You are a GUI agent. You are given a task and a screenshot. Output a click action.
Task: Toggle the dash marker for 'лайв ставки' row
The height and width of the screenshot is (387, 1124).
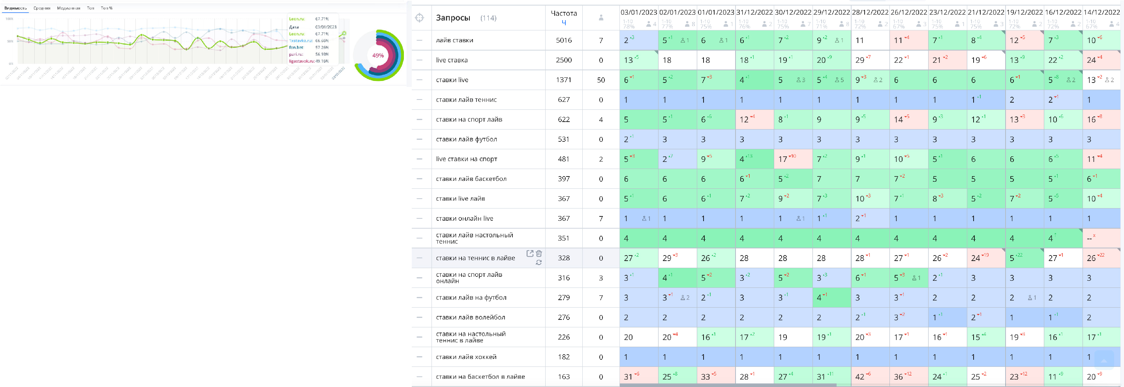pyautogui.click(x=419, y=40)
